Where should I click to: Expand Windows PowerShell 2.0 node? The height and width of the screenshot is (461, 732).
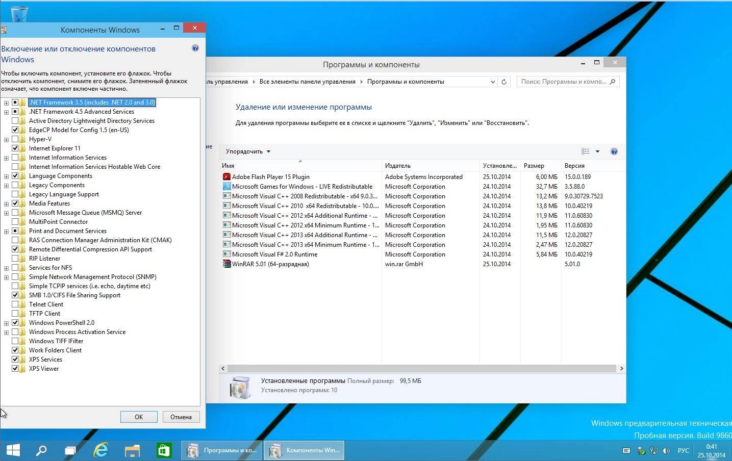pos(6,323)
